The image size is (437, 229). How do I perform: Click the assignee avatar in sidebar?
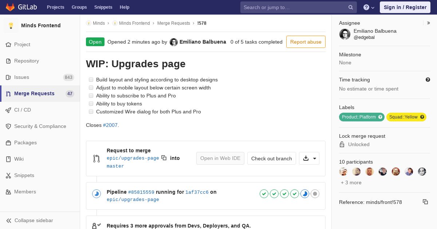345,34
